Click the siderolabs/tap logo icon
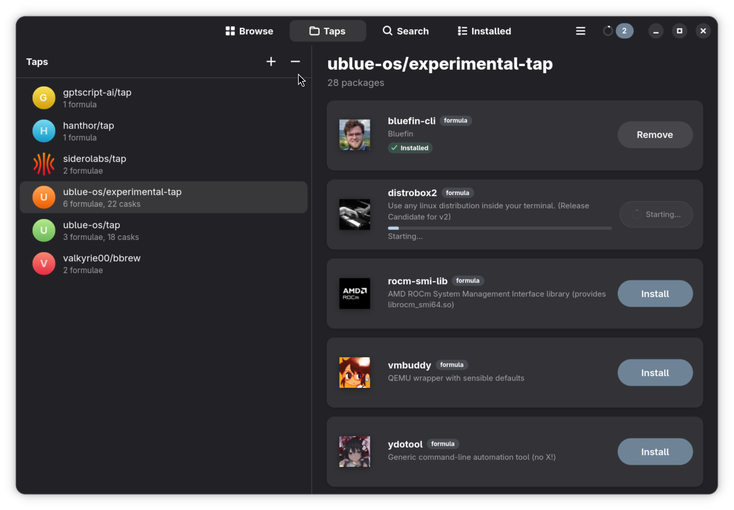The width and height of the screenshot is (734, 510). [x=44, y=164]
